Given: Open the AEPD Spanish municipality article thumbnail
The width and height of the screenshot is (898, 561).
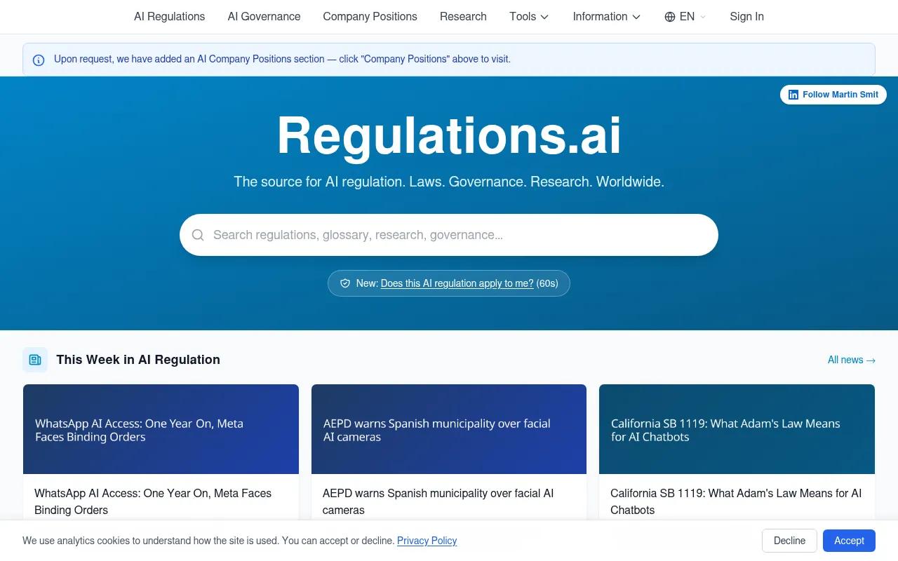Looking at the screenshot, I should tap(449, 429).
